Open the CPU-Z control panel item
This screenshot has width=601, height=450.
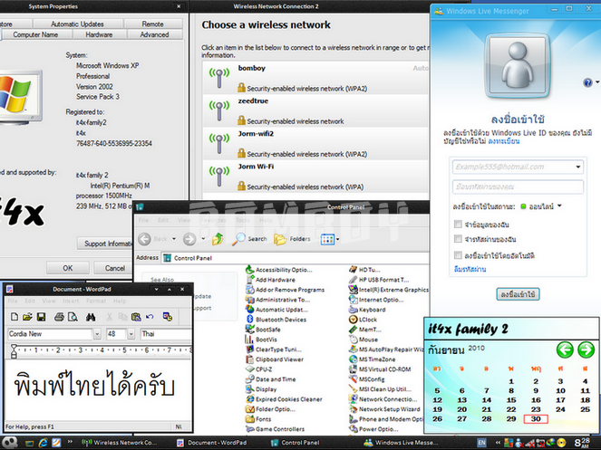[x=259, y=369]
